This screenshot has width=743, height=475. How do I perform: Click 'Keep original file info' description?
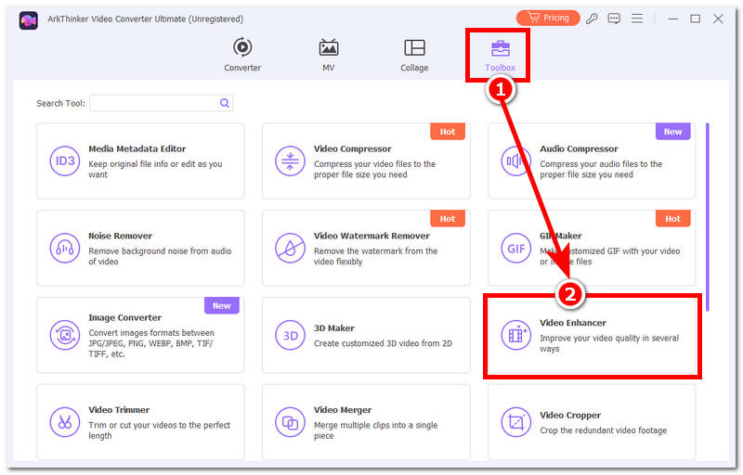pyautogui.click(x=155, y=169)
